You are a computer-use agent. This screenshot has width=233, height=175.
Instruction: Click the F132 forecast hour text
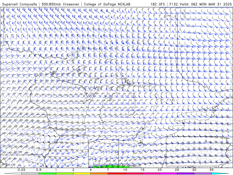pos(174,4)
